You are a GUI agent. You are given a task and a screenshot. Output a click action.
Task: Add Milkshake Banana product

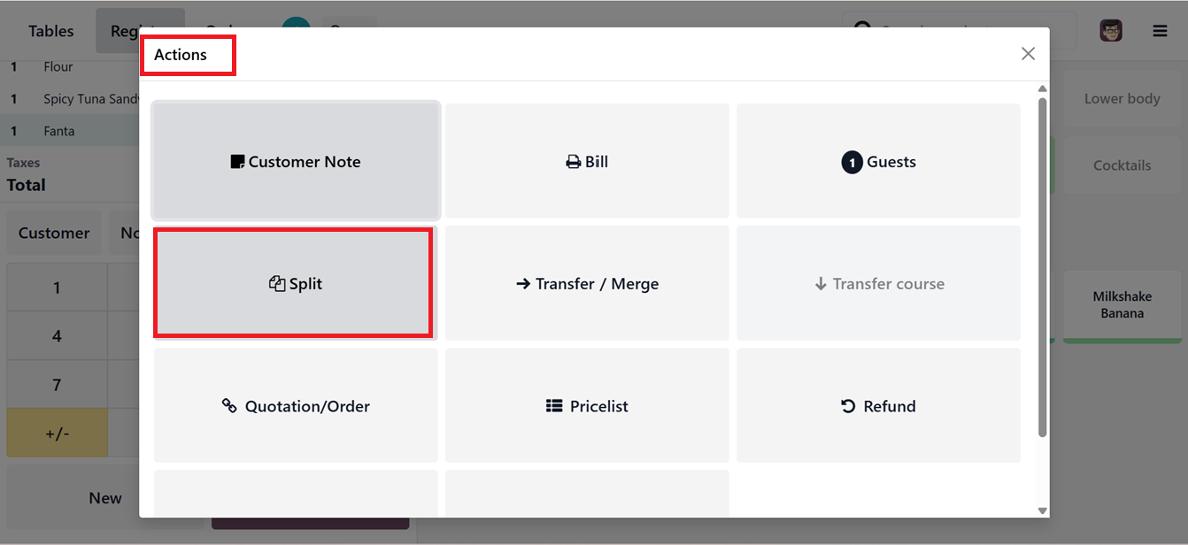tap(1122, 305)
